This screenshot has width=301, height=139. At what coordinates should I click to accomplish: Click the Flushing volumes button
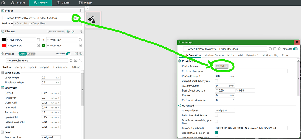coord(56,31)
